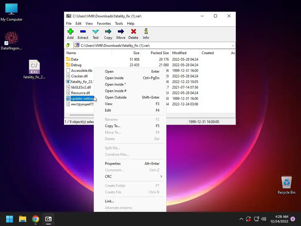Choose Open in context menu
The width and height of the screenshot is (301, 226).
[130, 72]
